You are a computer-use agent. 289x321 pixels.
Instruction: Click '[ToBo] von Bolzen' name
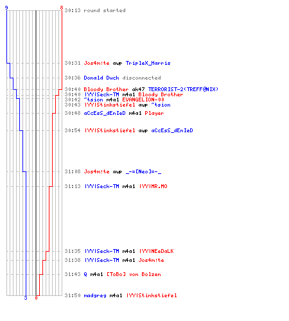tap(134, 274)
